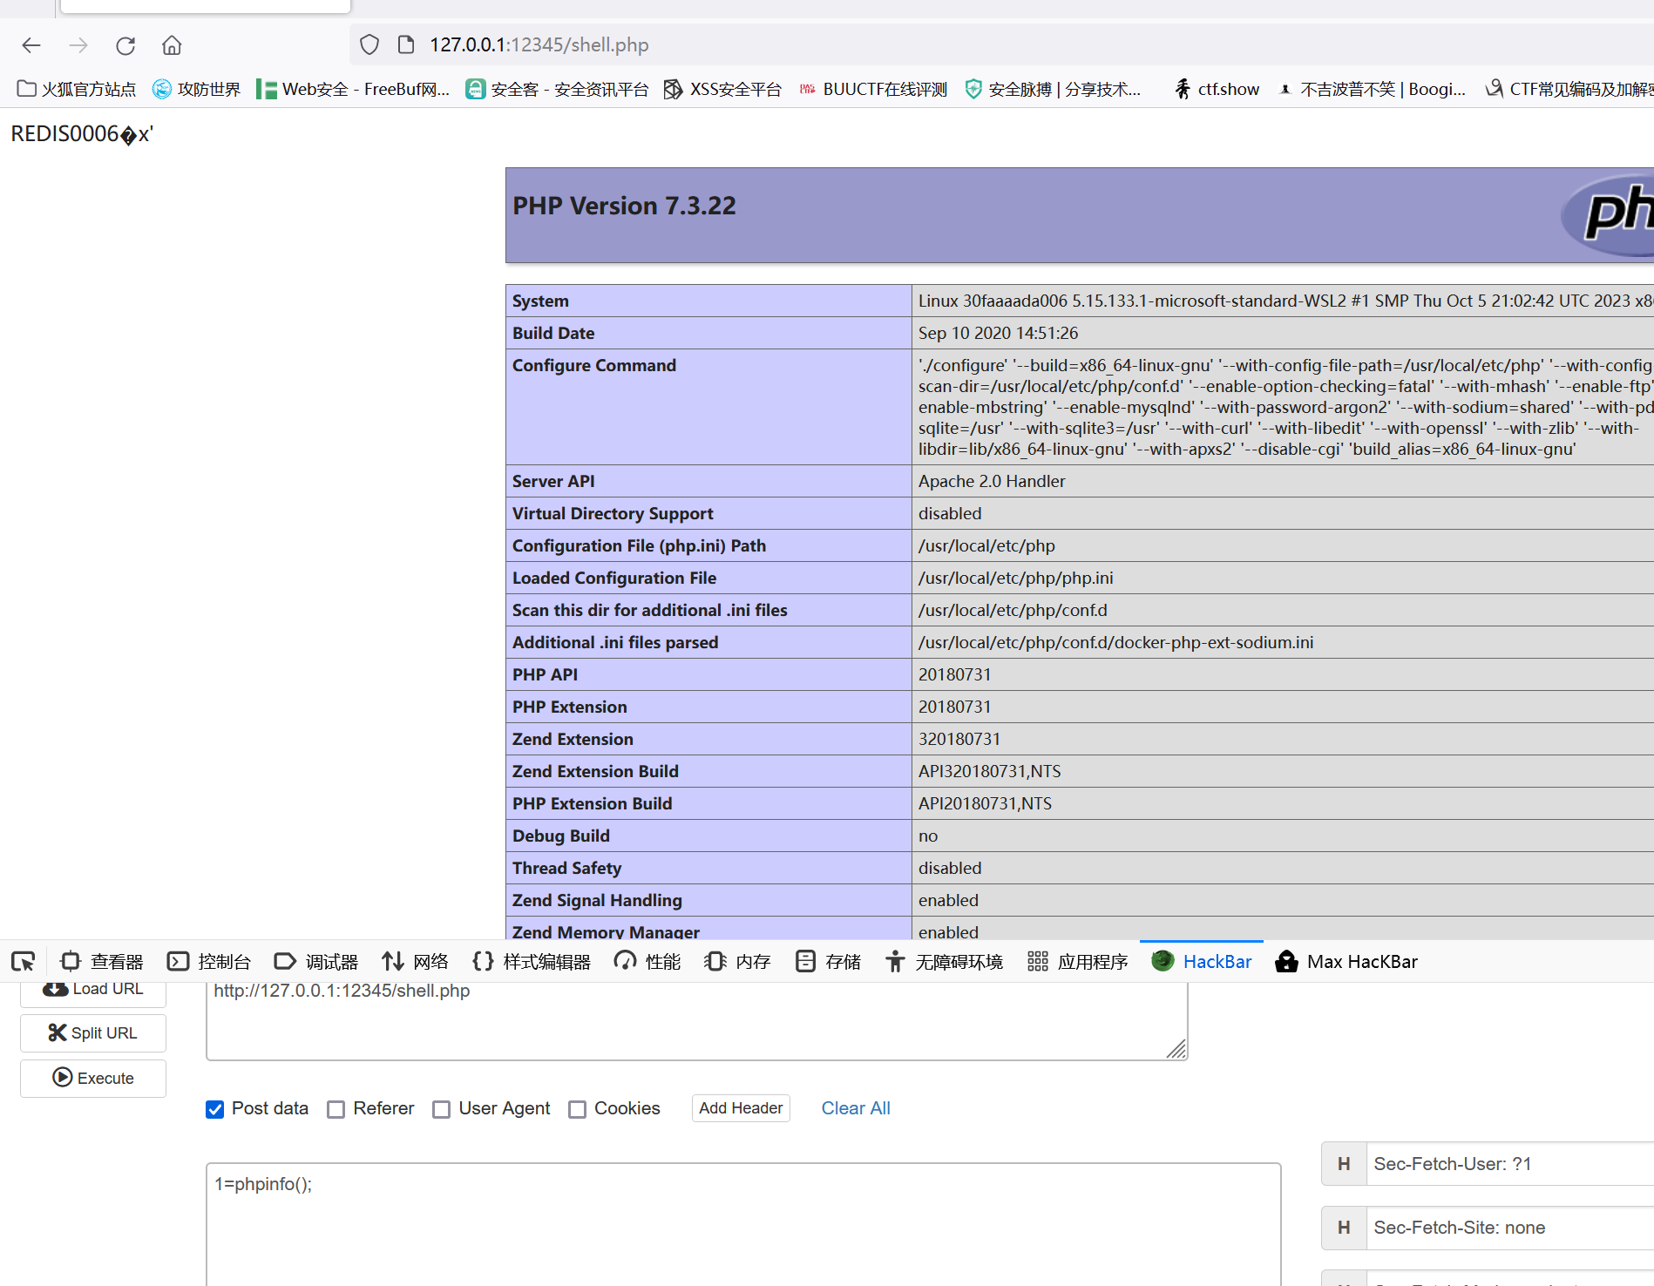
Task: Focus the address bar showing 127.0.0.1:12345/shell.php
Action: (x=1002, y=44)
